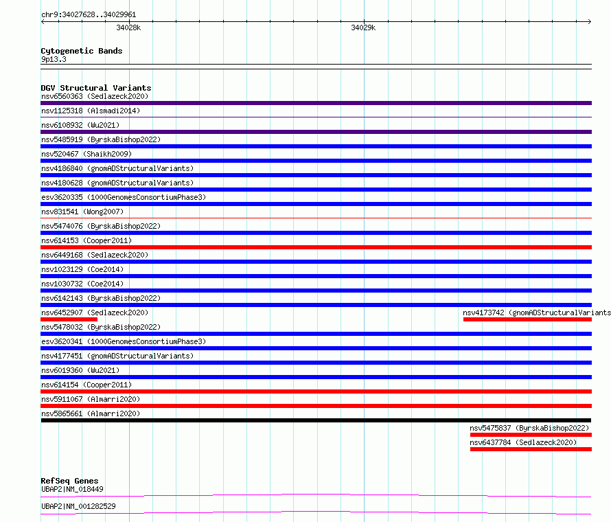The height and width of the screenshot is (522, 611).
Task: Open nsv614153 (Cooper2011) variant label
Action: (87, 240)
